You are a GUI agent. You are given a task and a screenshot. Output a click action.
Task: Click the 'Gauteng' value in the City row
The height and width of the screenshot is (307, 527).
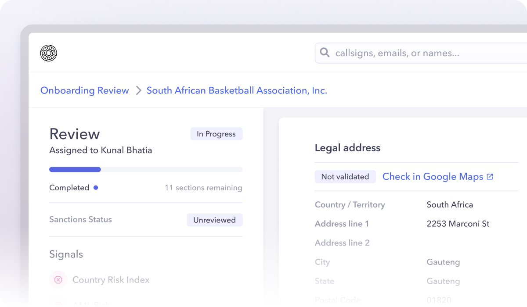tap(444, 262)
